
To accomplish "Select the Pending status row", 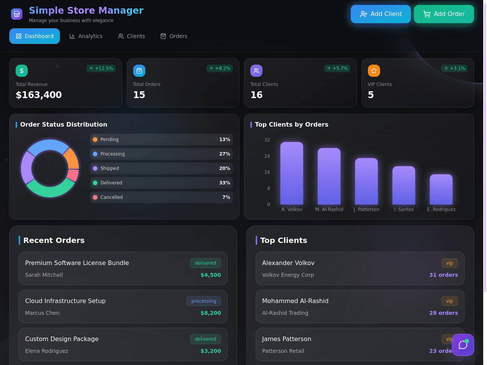I will (161, 140).
